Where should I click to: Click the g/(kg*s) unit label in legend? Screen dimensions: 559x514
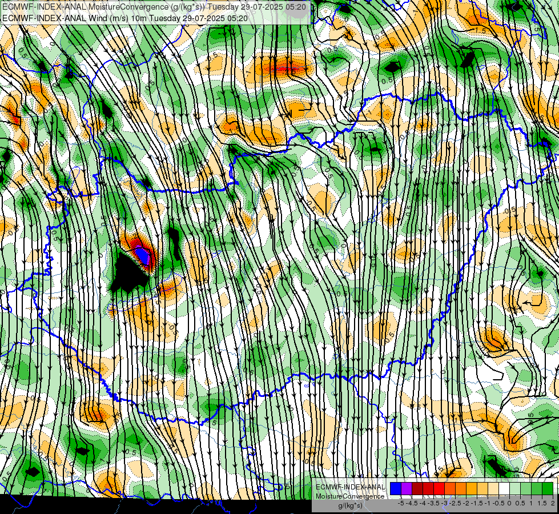350,505
